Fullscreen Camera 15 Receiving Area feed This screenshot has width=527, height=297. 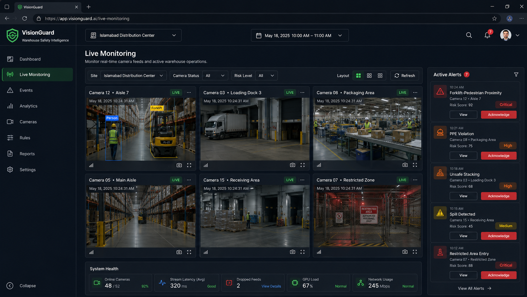point(303,252)
